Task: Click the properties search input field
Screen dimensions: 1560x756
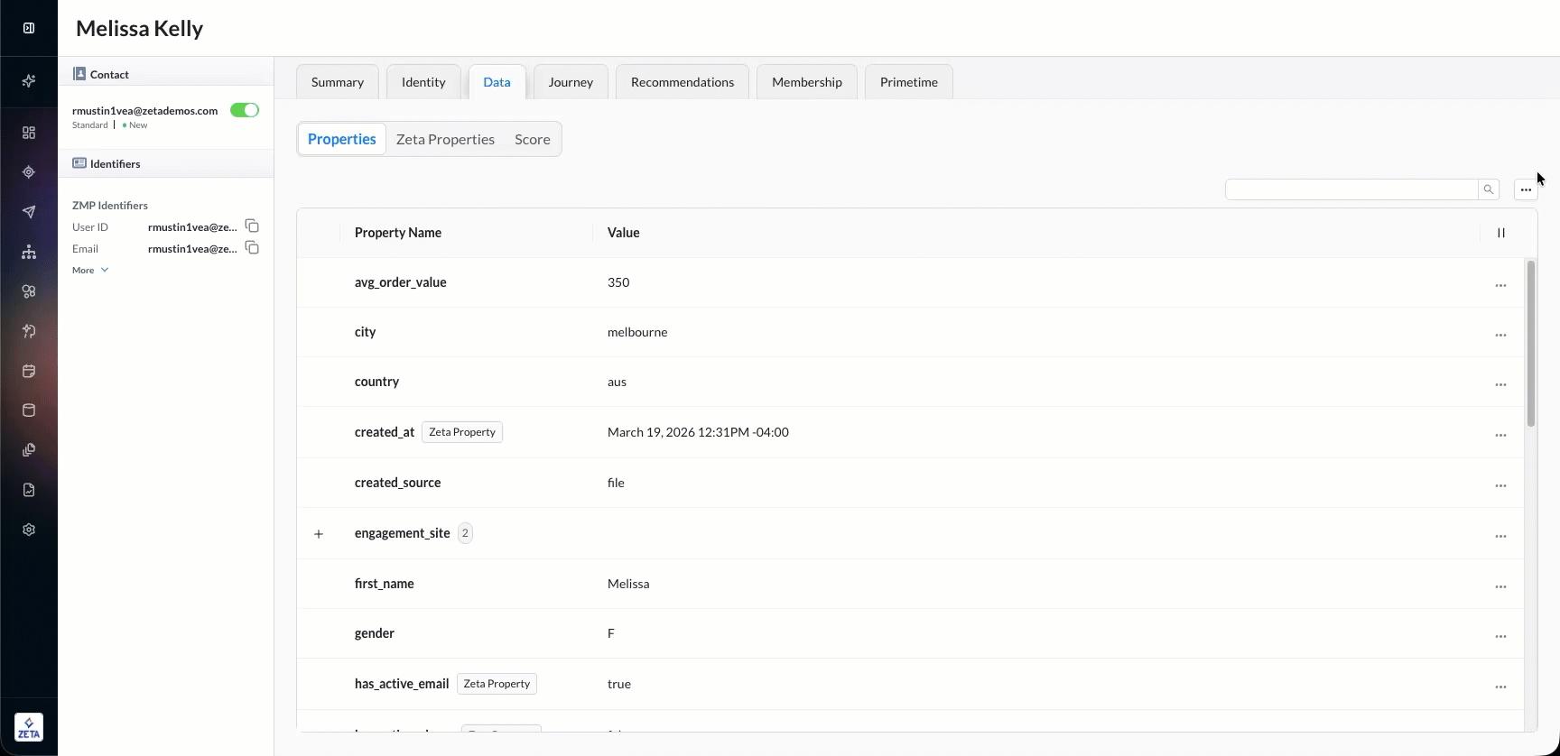Action: pyautogui.click(x=1351, y=189)
